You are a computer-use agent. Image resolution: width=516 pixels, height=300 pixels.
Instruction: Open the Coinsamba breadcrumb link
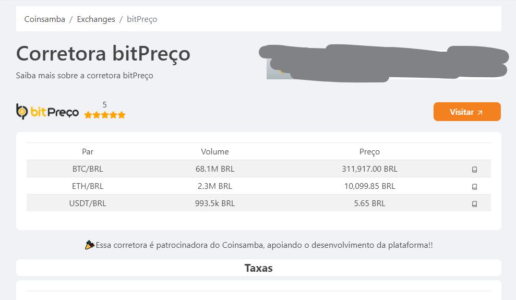[x=45, y=19]
